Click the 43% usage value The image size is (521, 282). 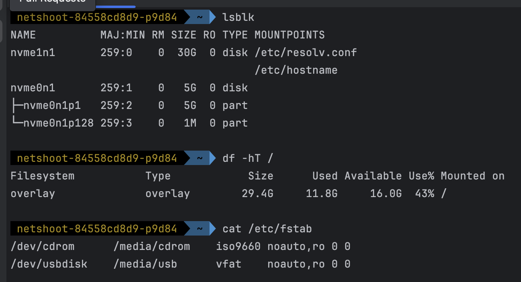click(x=424, y=193)
